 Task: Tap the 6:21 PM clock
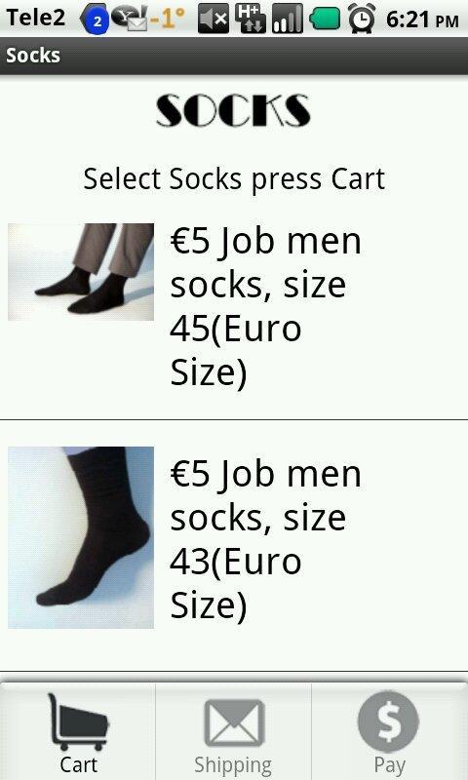pos(422,19)
